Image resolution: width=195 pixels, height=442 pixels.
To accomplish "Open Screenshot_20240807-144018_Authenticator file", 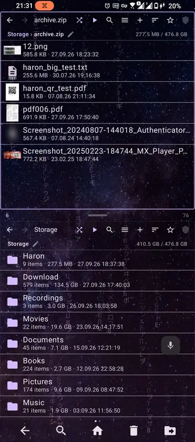I will (97, 134).
